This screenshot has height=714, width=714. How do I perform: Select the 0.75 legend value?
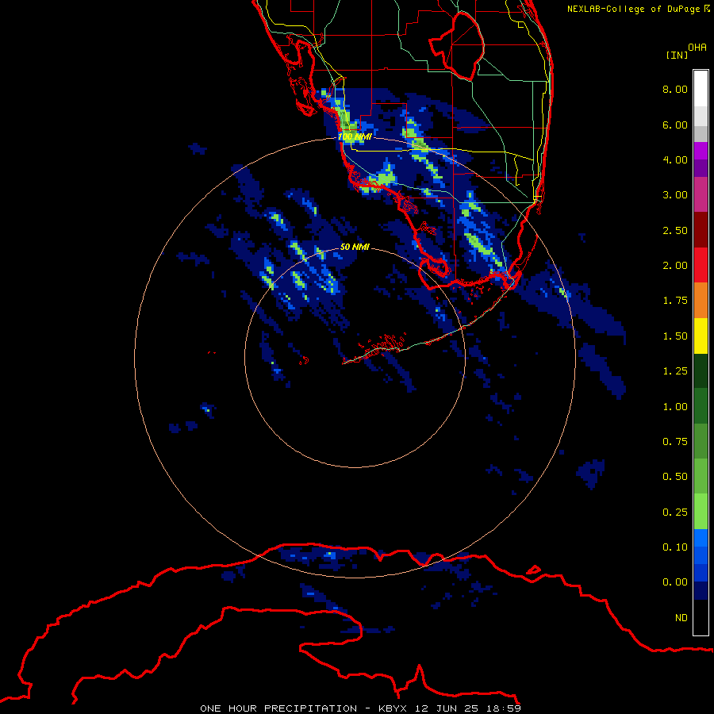coord(675,442)
